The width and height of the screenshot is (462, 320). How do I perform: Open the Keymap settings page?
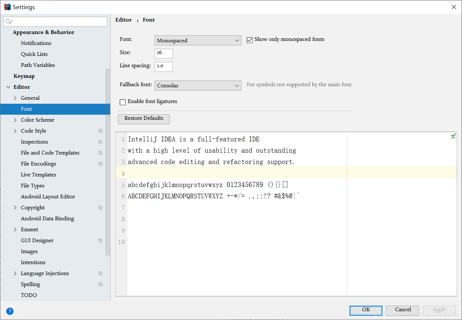[x=24, y=76]
